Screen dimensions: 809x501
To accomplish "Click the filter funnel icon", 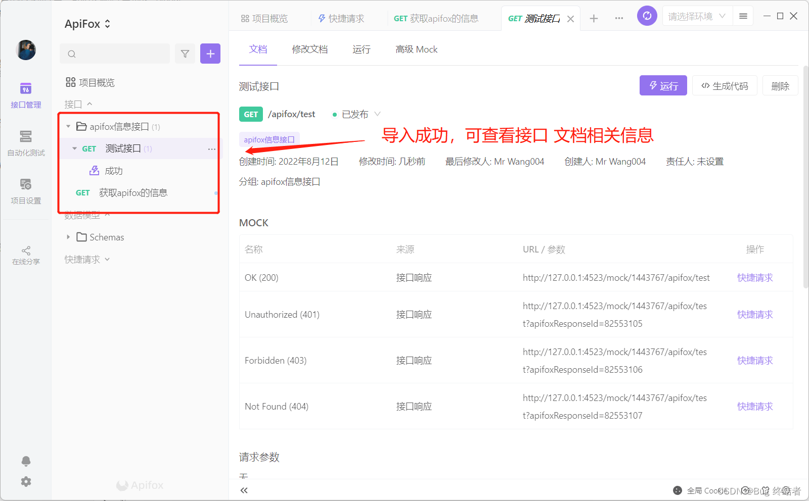I will click(185, 54).
